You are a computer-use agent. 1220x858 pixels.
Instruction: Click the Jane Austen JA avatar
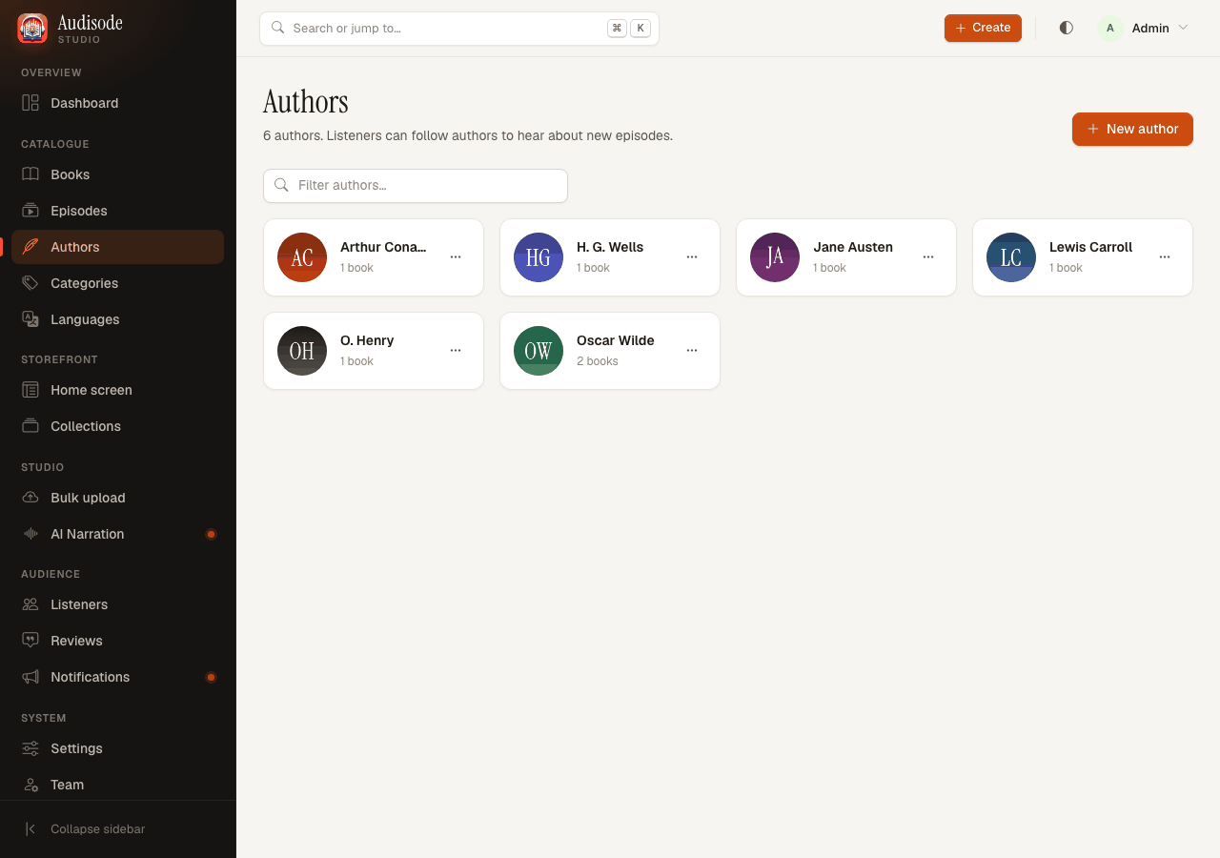click(775, 257)
